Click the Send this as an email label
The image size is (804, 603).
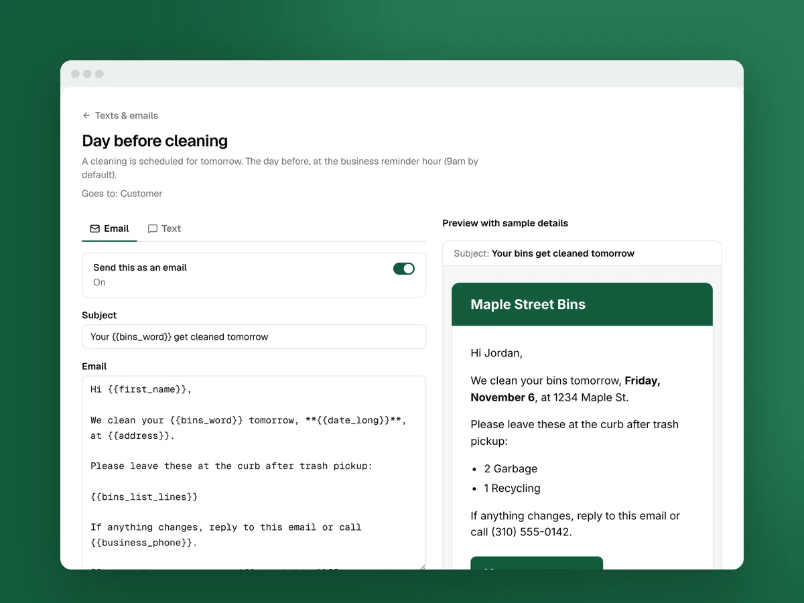click(x=140, y=267)
